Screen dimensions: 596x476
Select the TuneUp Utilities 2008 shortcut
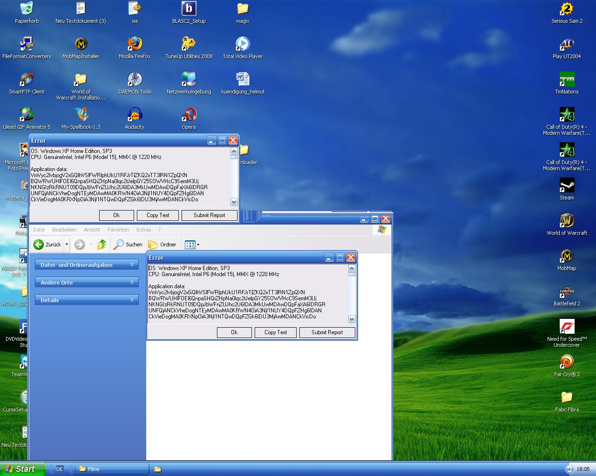[189, 48]
